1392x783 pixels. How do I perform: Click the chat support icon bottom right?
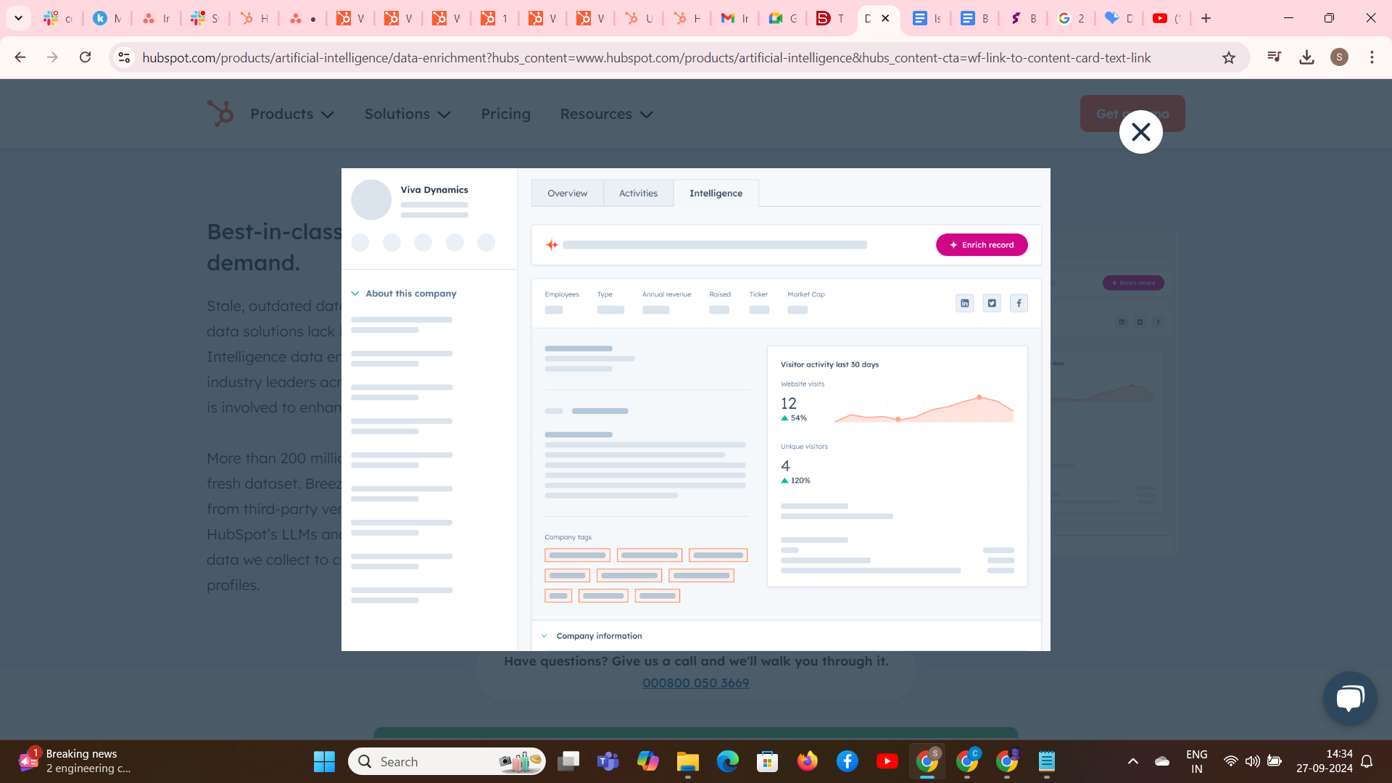coord(1351,698)
